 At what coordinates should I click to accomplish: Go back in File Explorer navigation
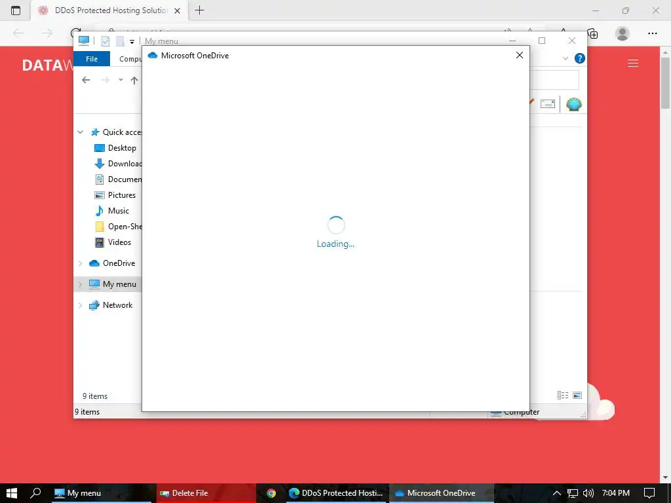click(x=86, y=80)
